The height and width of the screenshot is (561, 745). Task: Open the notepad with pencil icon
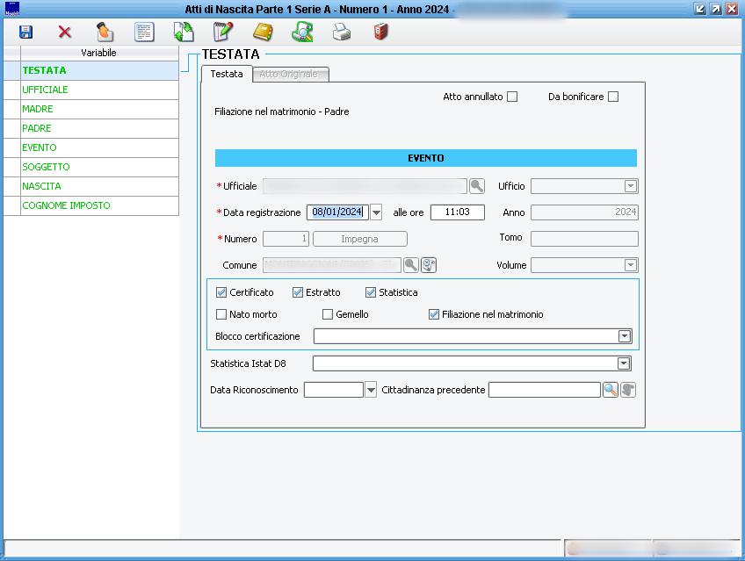point(223,32)
